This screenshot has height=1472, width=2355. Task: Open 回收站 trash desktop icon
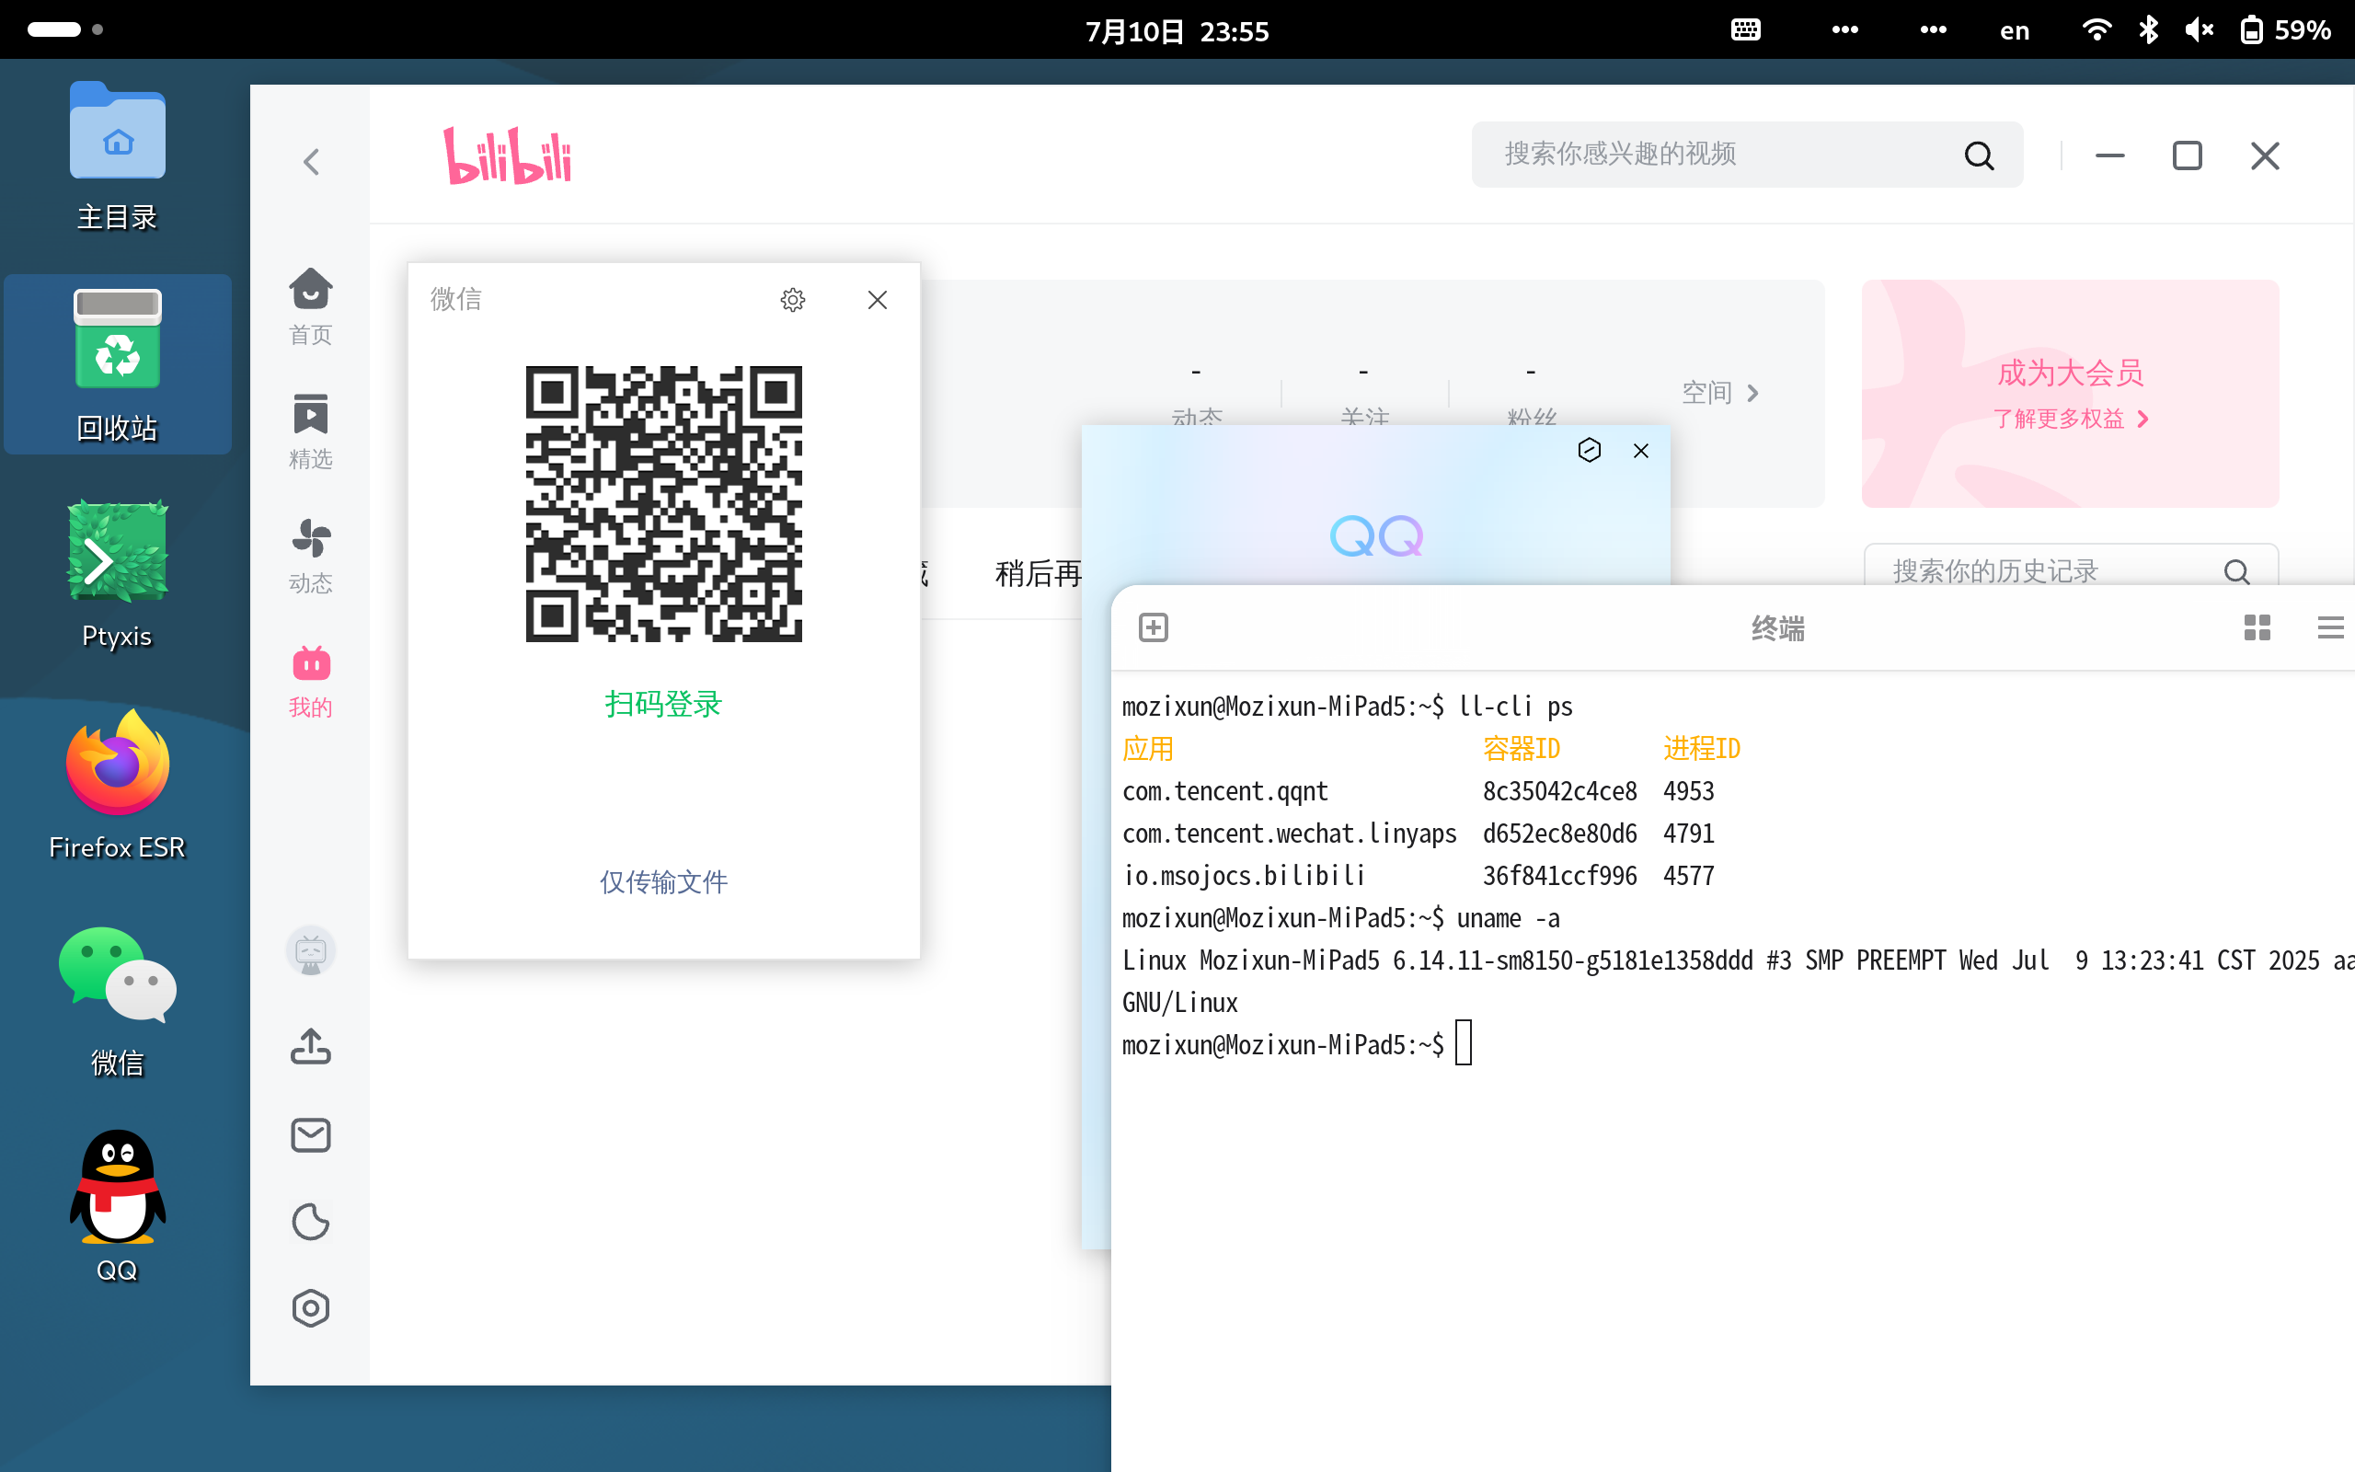click(118, 365)
